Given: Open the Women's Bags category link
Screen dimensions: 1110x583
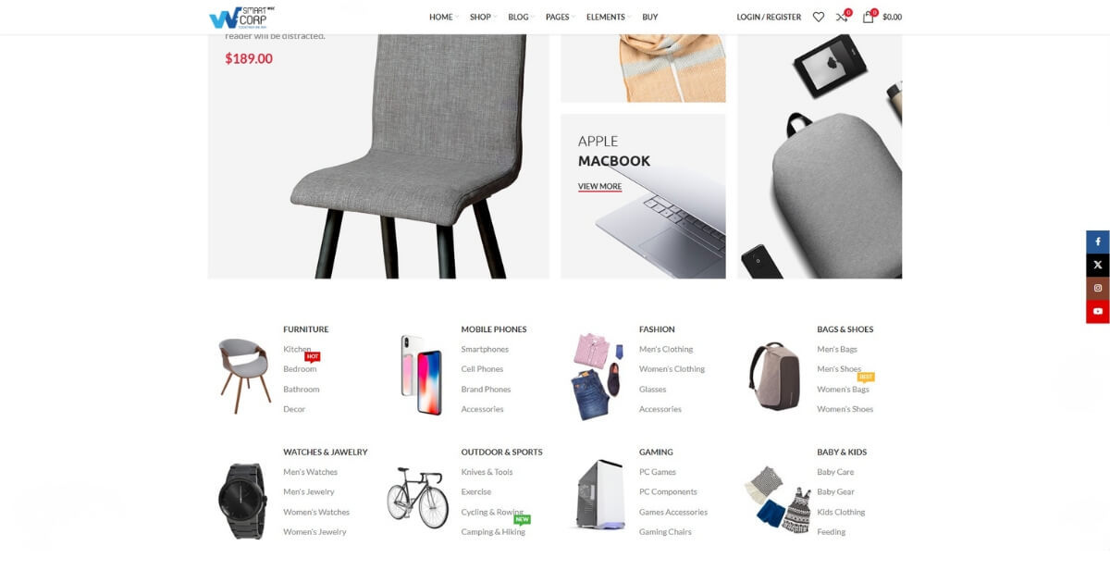Looking at the screenshot, I should tap(843, 390).
